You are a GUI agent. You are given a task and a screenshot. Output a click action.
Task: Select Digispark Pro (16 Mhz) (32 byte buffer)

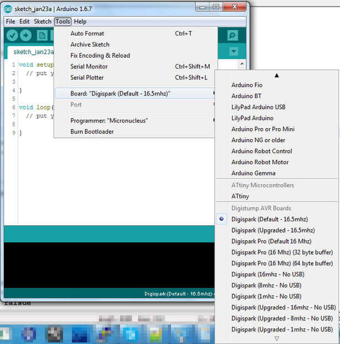point(277,252)
